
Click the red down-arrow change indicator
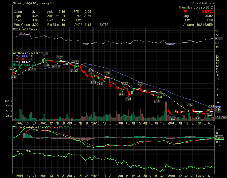[x=185, y=11]
